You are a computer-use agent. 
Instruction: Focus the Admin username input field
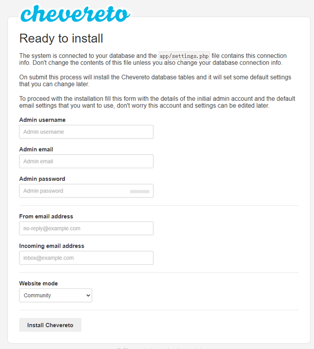coord(86,132)
